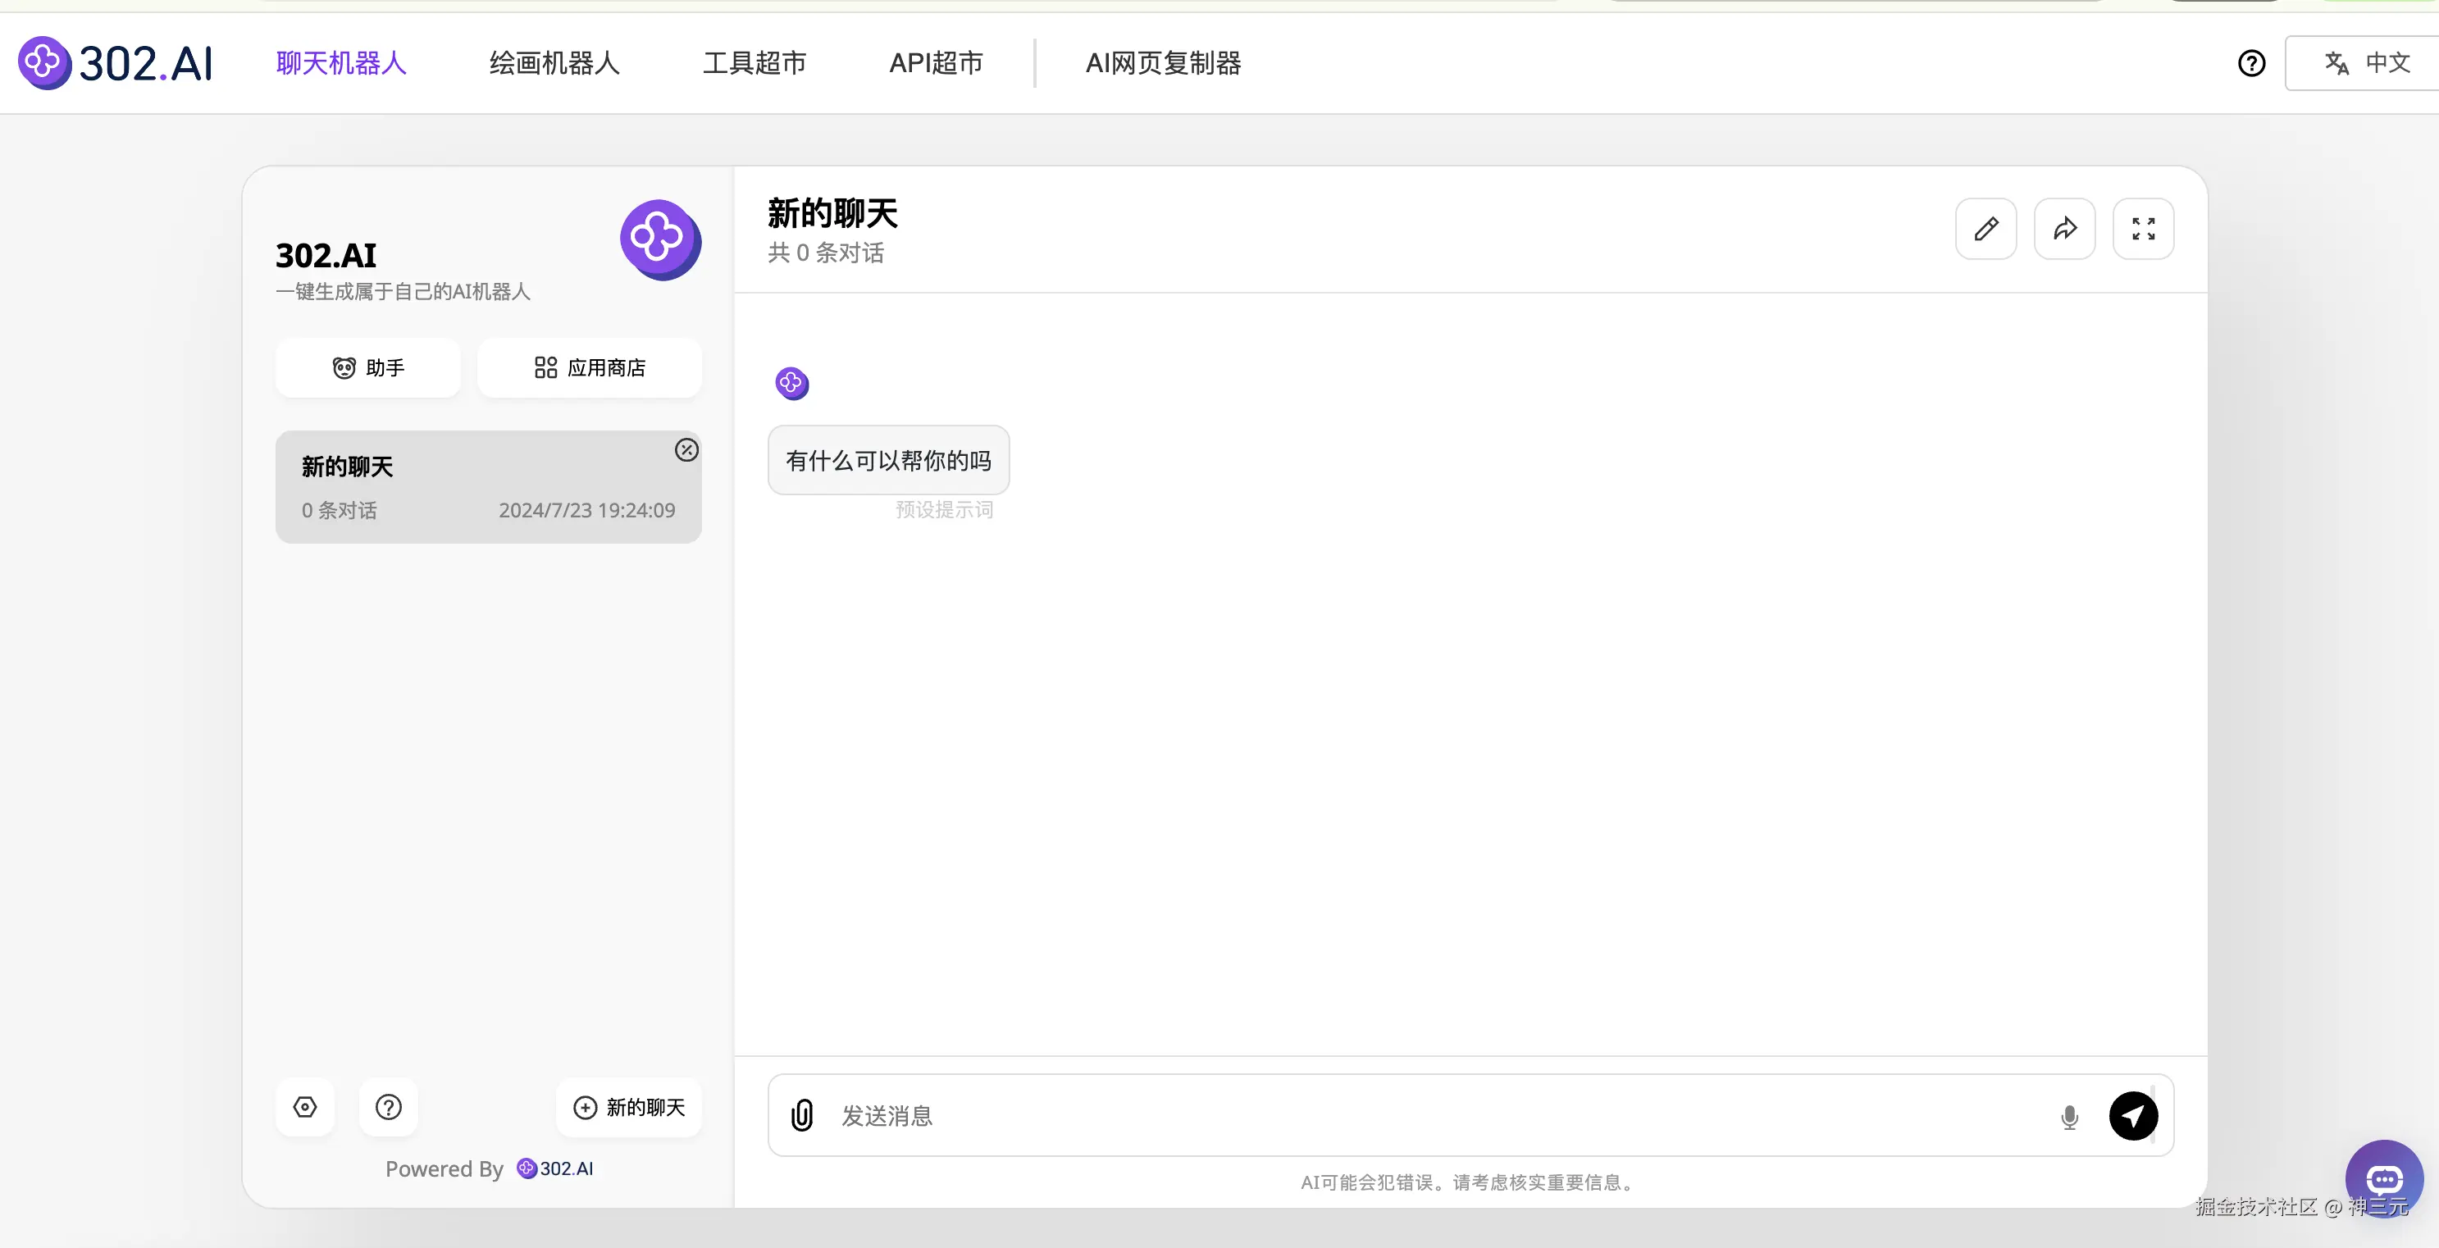Open the 应用商店 button
2439x1248 pixels.
click(x=589, y=367)
